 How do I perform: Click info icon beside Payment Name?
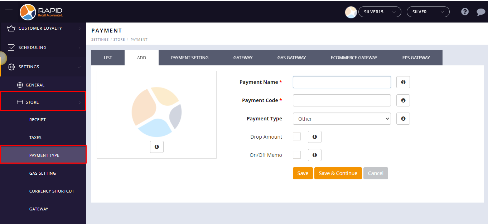tap(403, 82)
